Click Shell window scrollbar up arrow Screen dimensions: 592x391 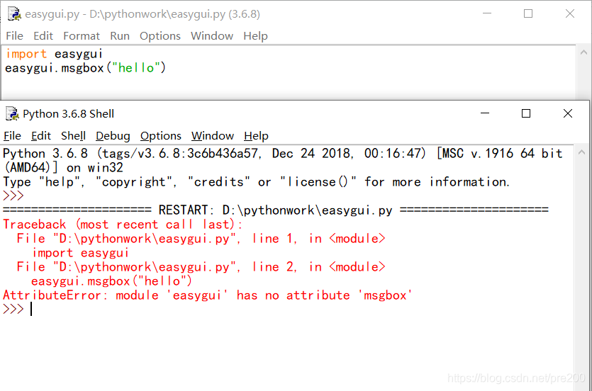[582, 152]
